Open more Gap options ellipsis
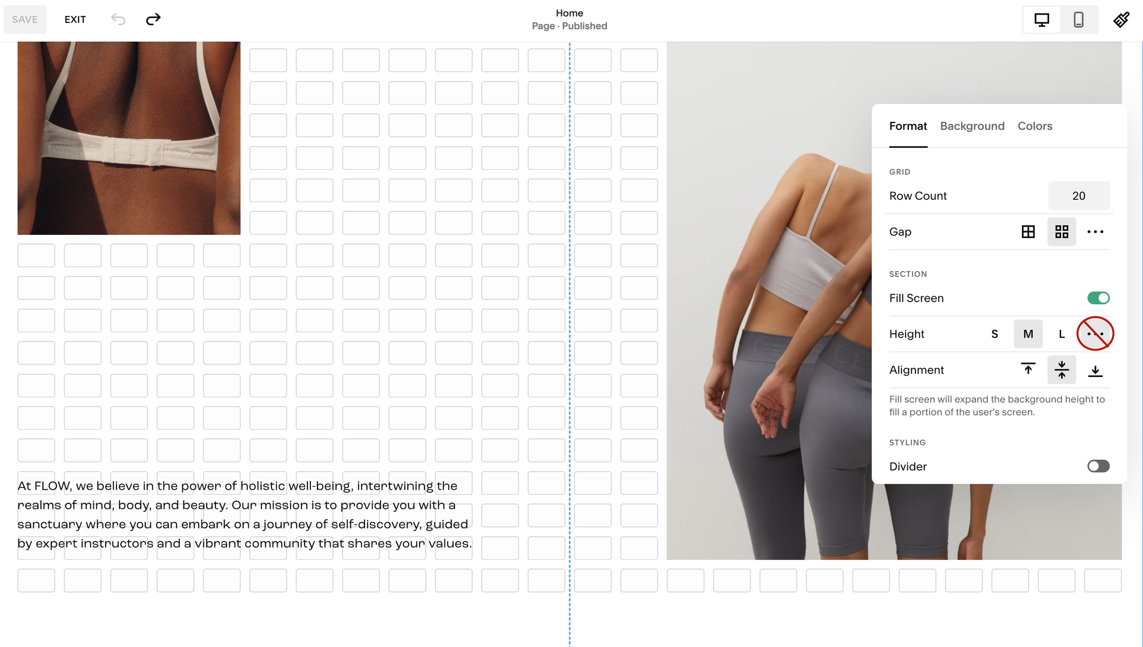Screen dimensions: 1143x647 click(x=1095, y=232)
